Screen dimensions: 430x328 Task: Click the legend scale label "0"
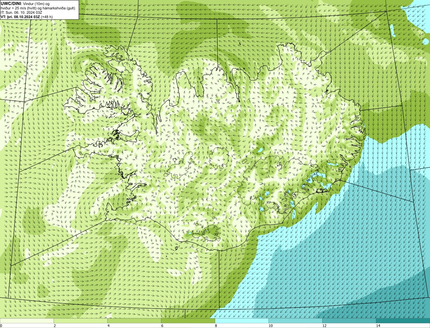[1, 326]
